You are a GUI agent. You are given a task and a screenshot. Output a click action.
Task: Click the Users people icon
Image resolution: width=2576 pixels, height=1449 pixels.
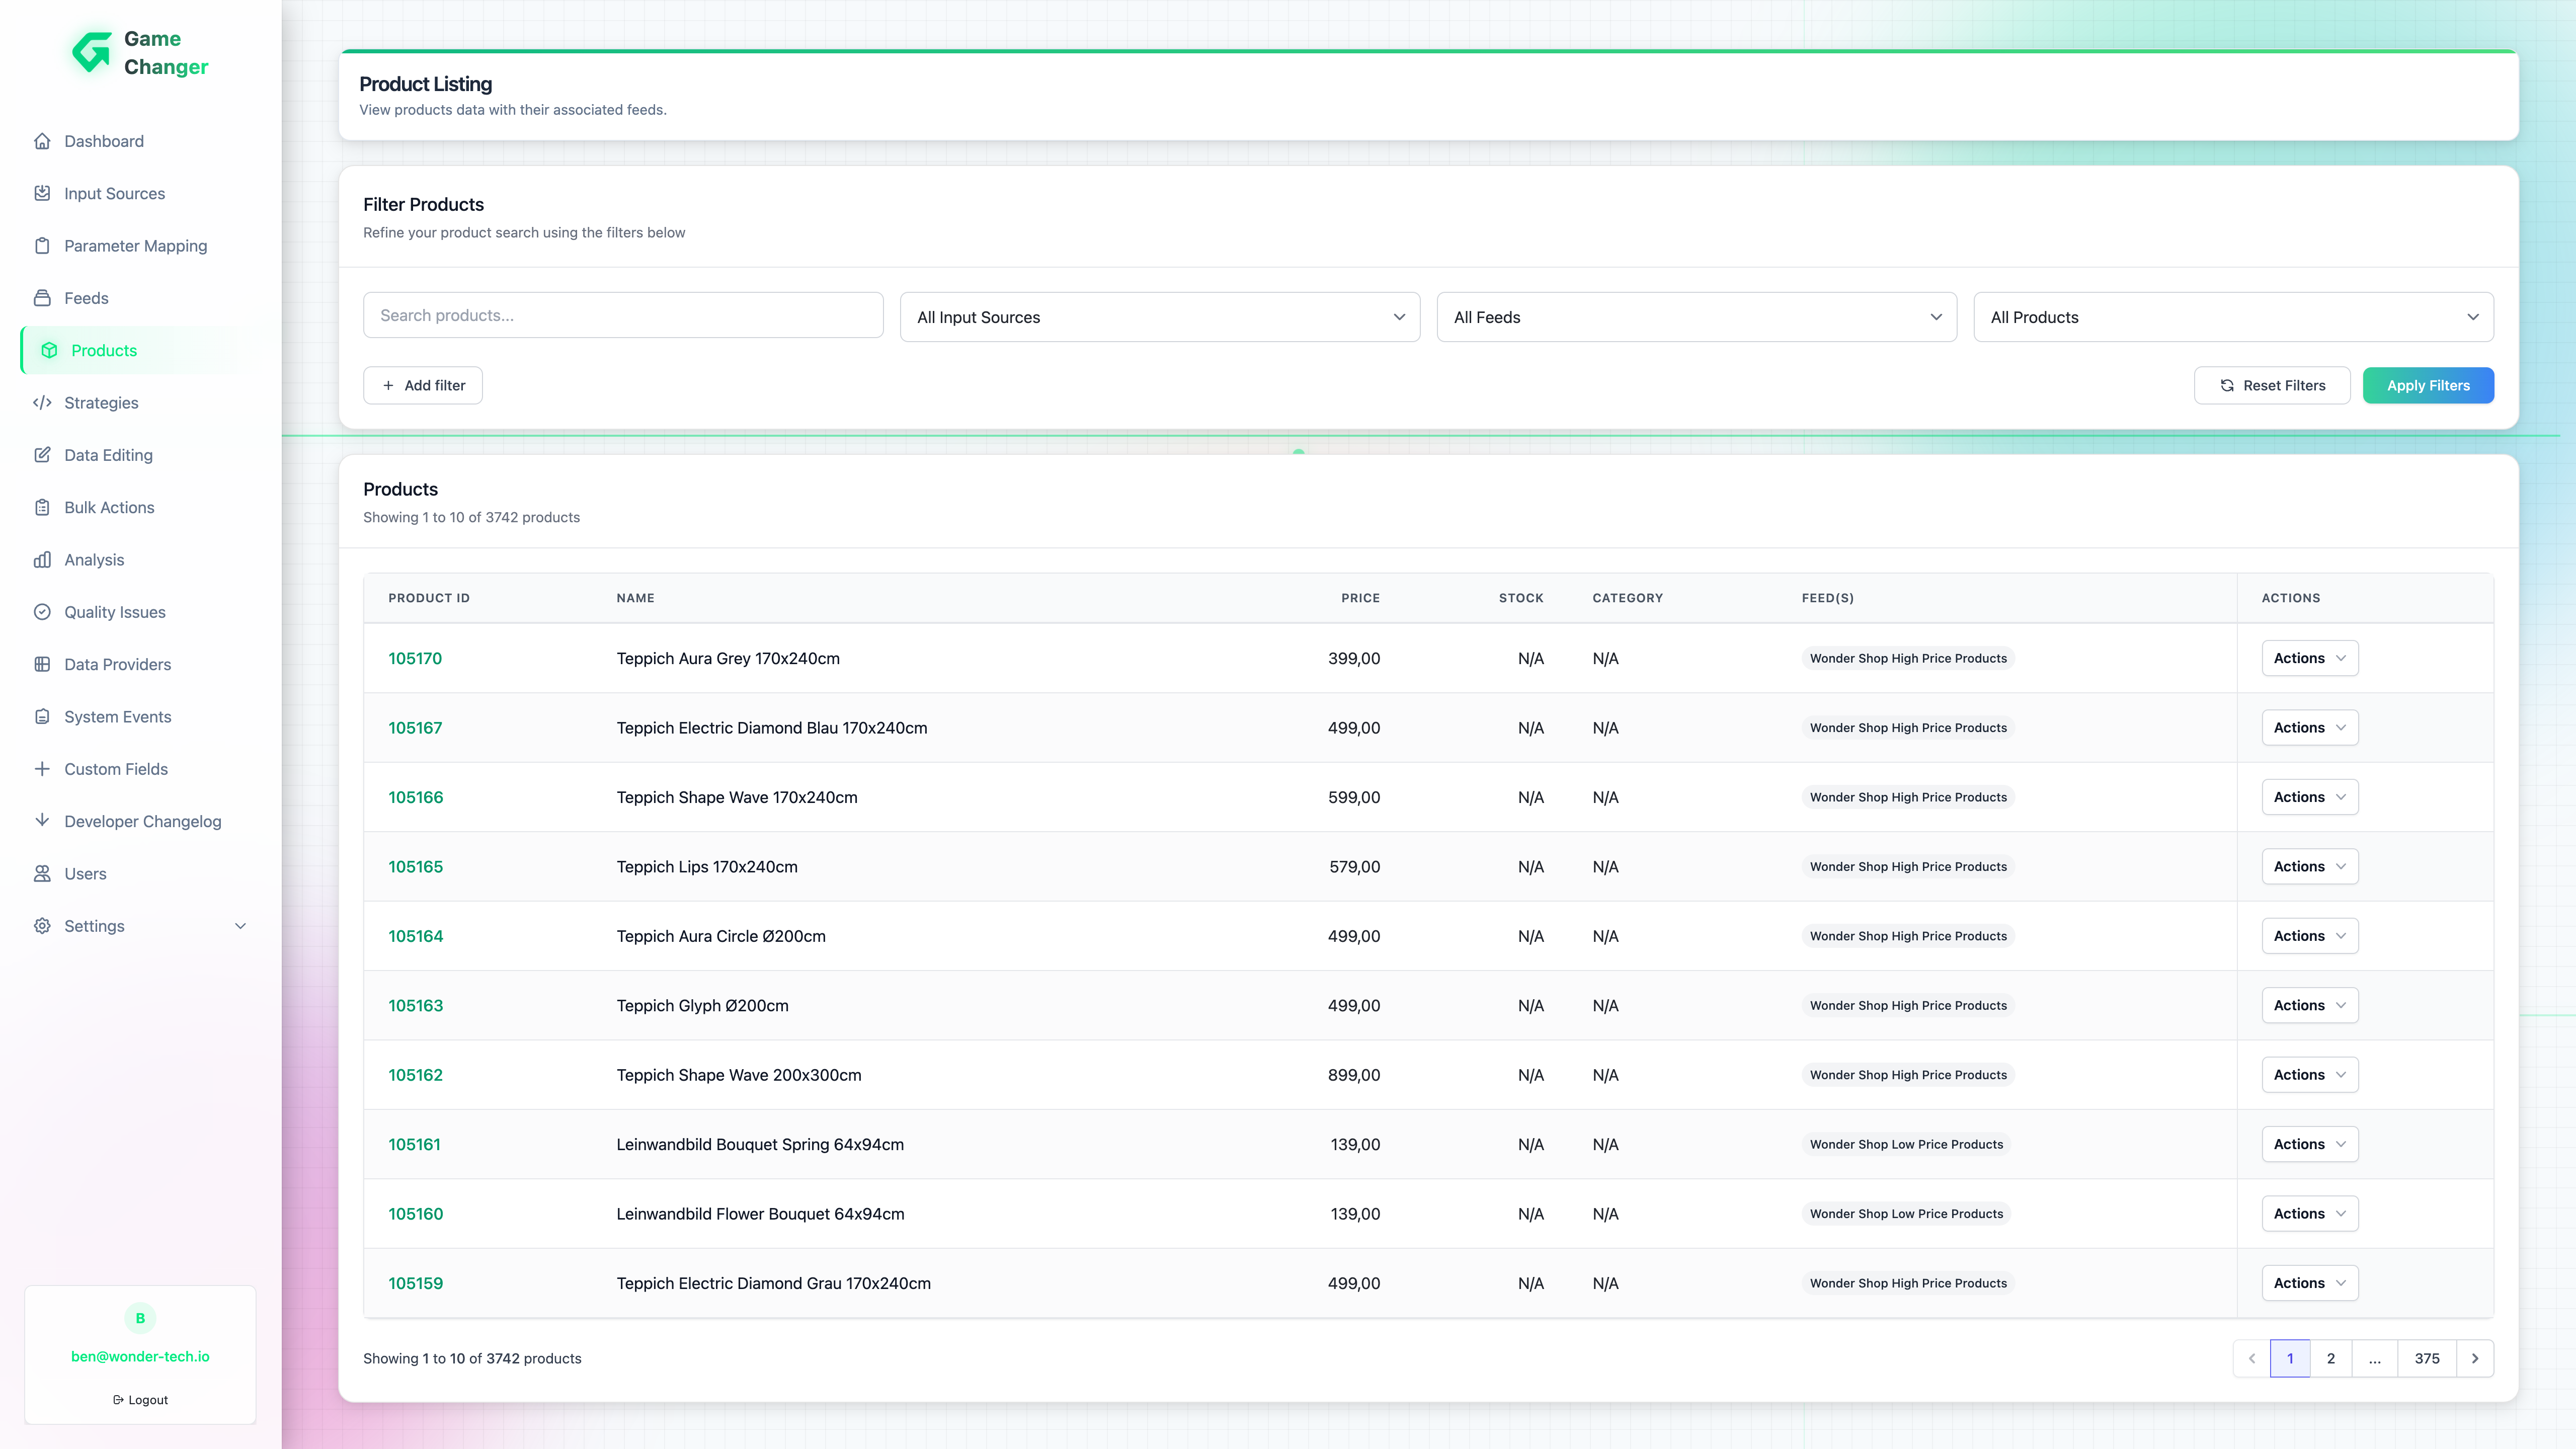(42, 874)
